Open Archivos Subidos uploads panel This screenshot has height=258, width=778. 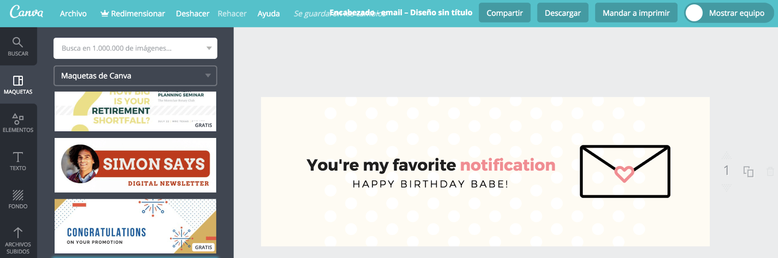[x=18, y=240]
